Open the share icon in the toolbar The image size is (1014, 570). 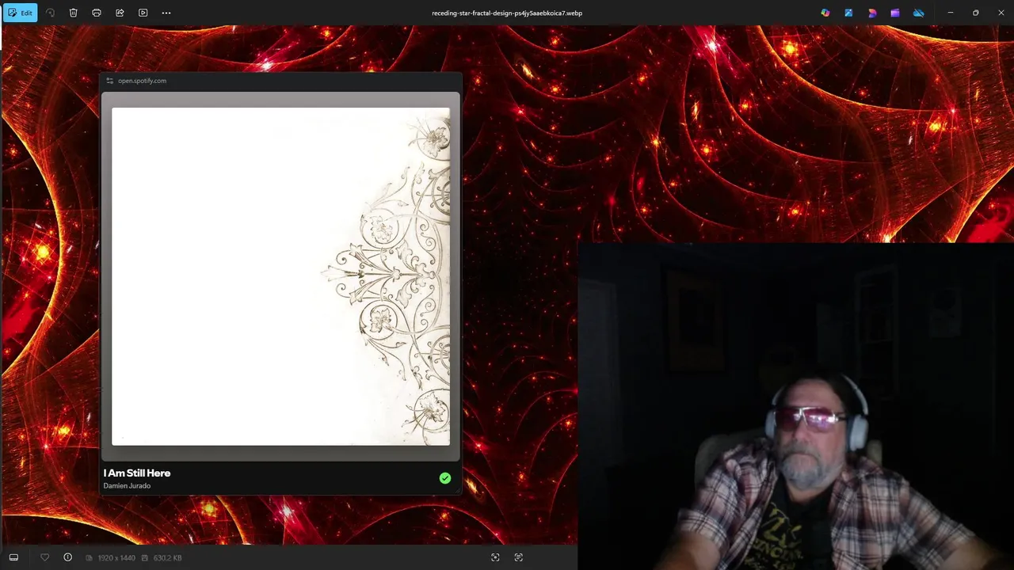[x=120, y=13]
